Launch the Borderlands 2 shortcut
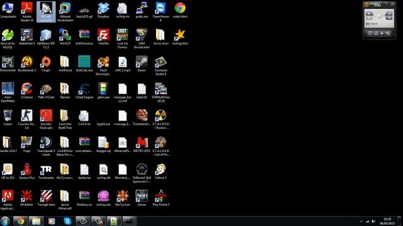The image size is (403, 226). pos(26,64)
